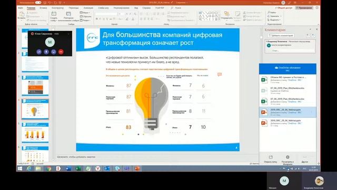Image resolution: width=337 pixels, height=190 pixels.
Task: Toggle Примечания comments pane button
Action: click(x=304, y=8)
